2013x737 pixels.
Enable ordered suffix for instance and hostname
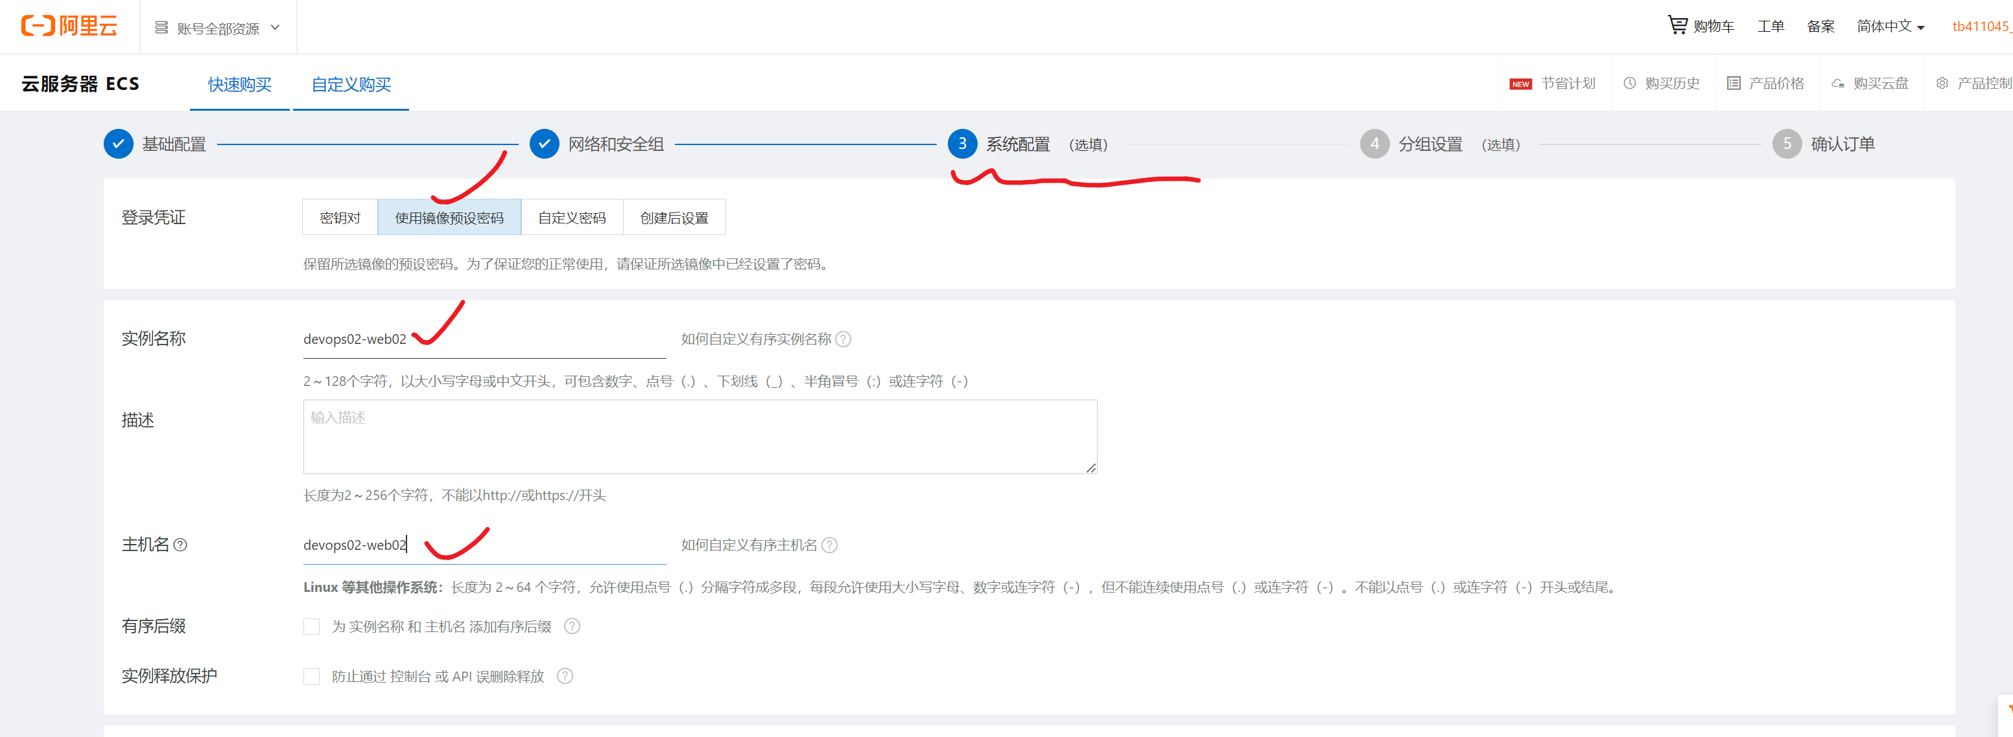[x=312, y=626]
